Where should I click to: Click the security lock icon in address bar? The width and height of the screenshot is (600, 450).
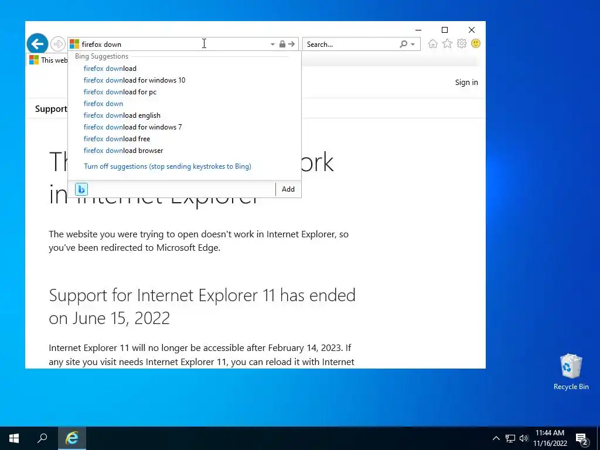(282, 44)
